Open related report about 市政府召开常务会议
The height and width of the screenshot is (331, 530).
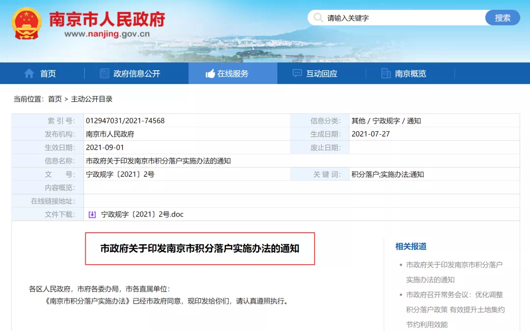[454, 309]
